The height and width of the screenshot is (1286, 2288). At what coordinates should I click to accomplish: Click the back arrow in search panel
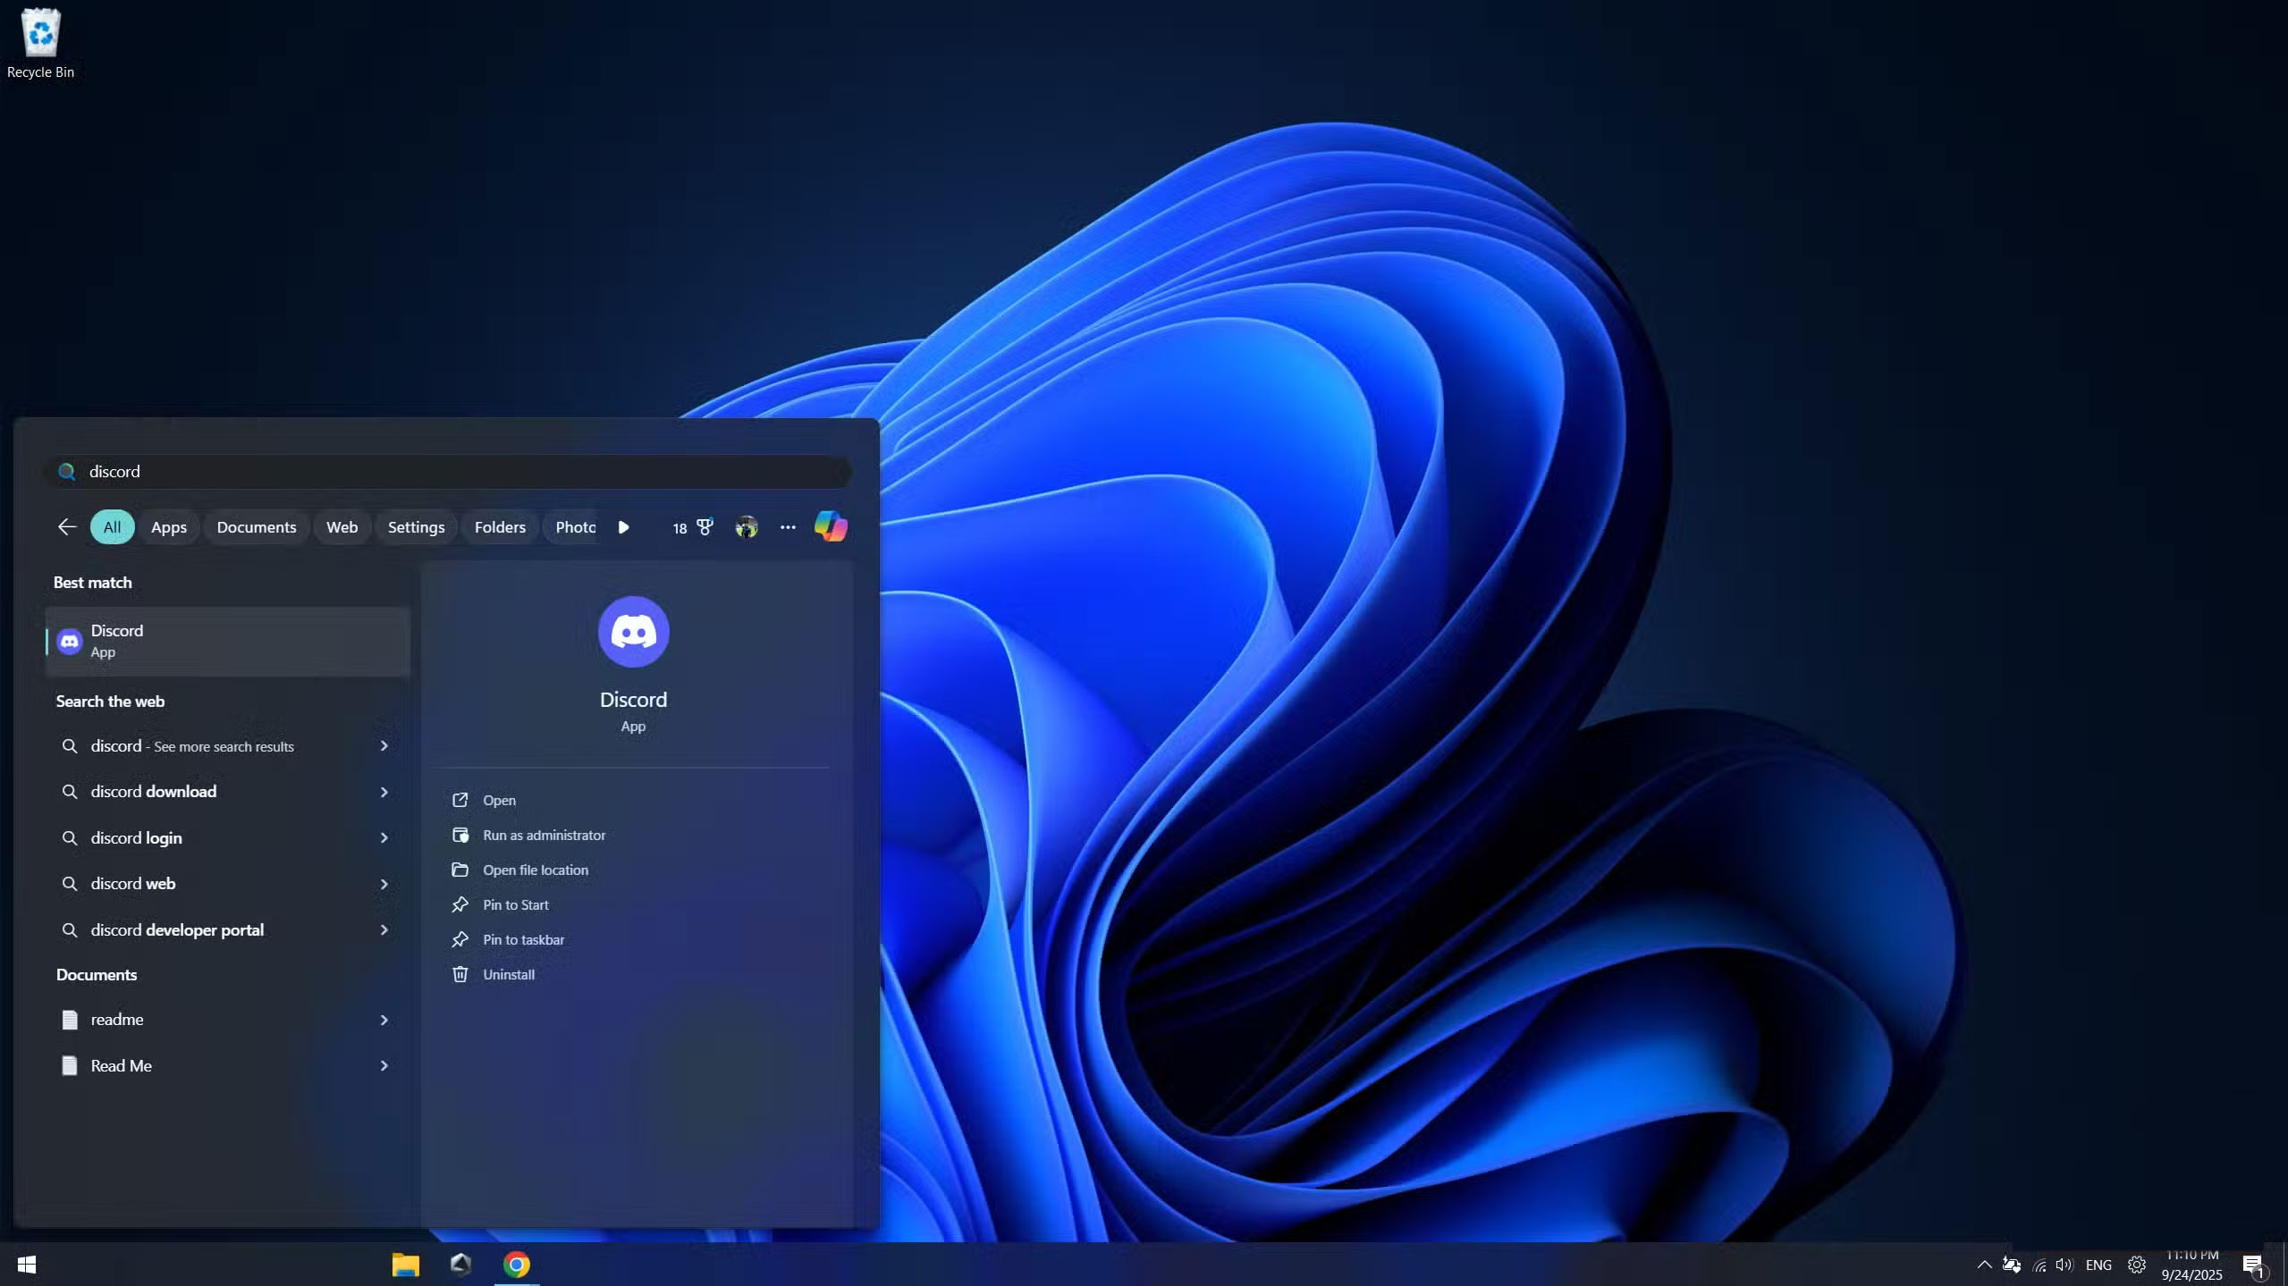67,527
